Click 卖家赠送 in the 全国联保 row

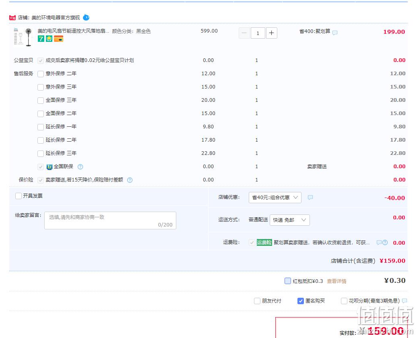coord(317,167)
